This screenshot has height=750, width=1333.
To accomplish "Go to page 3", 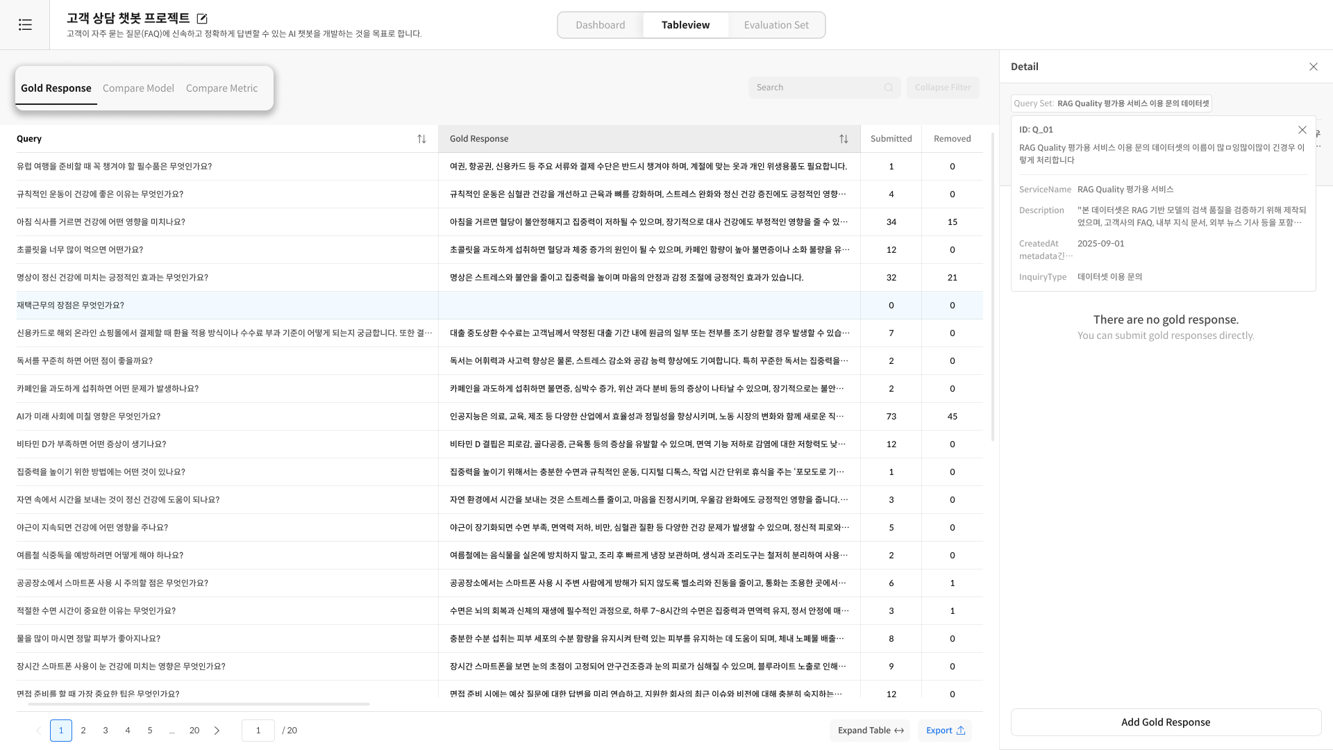I will tap(106, 731).
